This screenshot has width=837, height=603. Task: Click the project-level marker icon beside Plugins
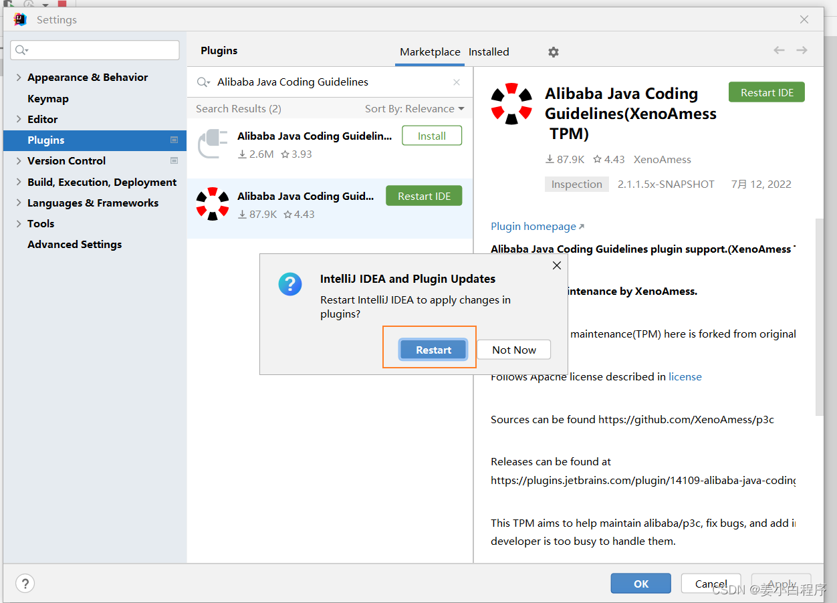click(174, 140)
